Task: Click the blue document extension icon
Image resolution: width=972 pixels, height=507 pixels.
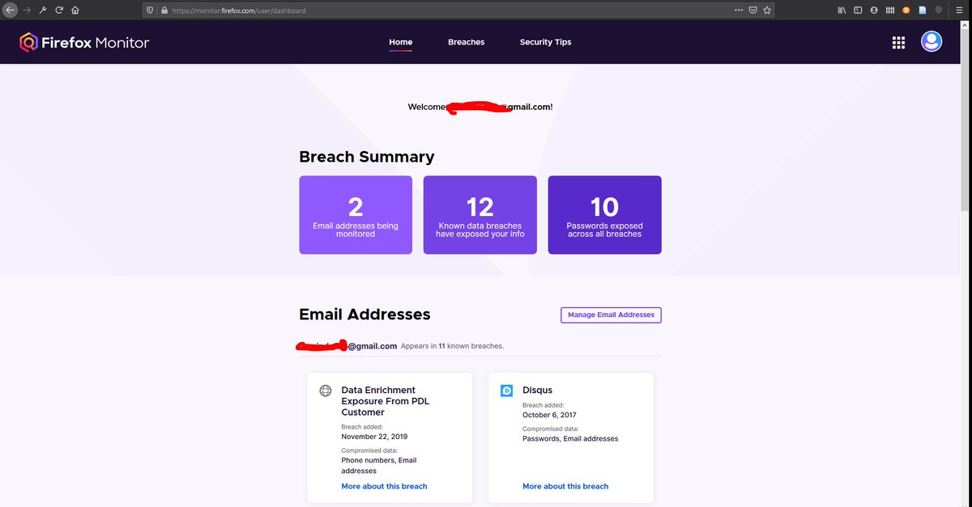Action: (923, 10)
